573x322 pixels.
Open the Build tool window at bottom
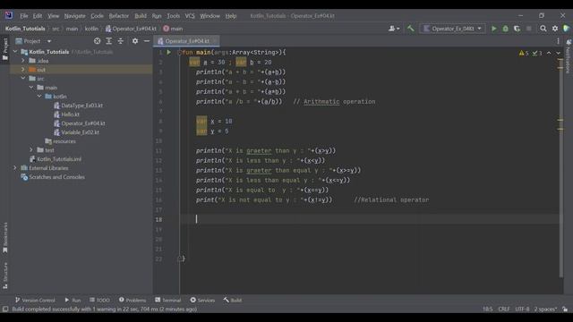(233, 301)
